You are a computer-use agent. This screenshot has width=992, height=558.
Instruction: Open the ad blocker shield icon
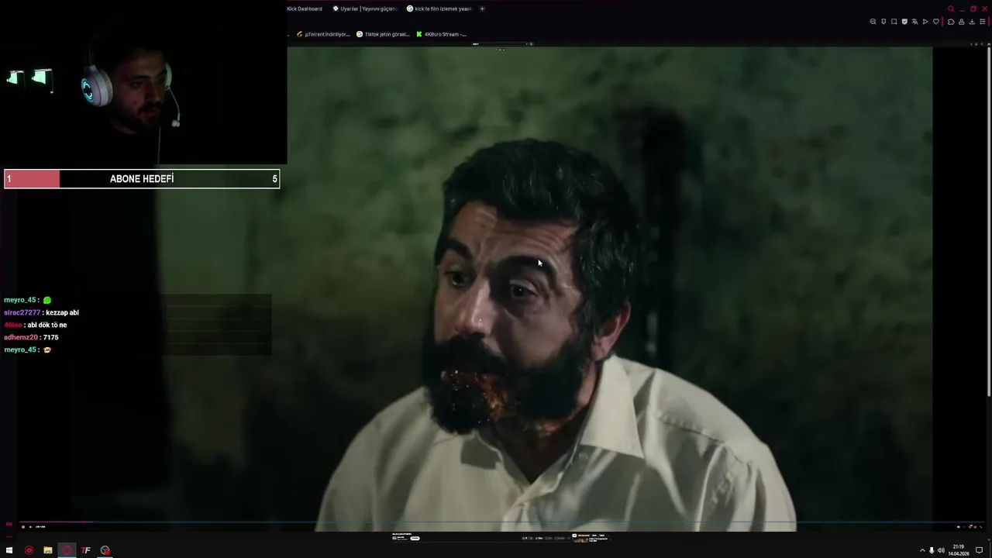pyautogui.click(x=904, y=22)
